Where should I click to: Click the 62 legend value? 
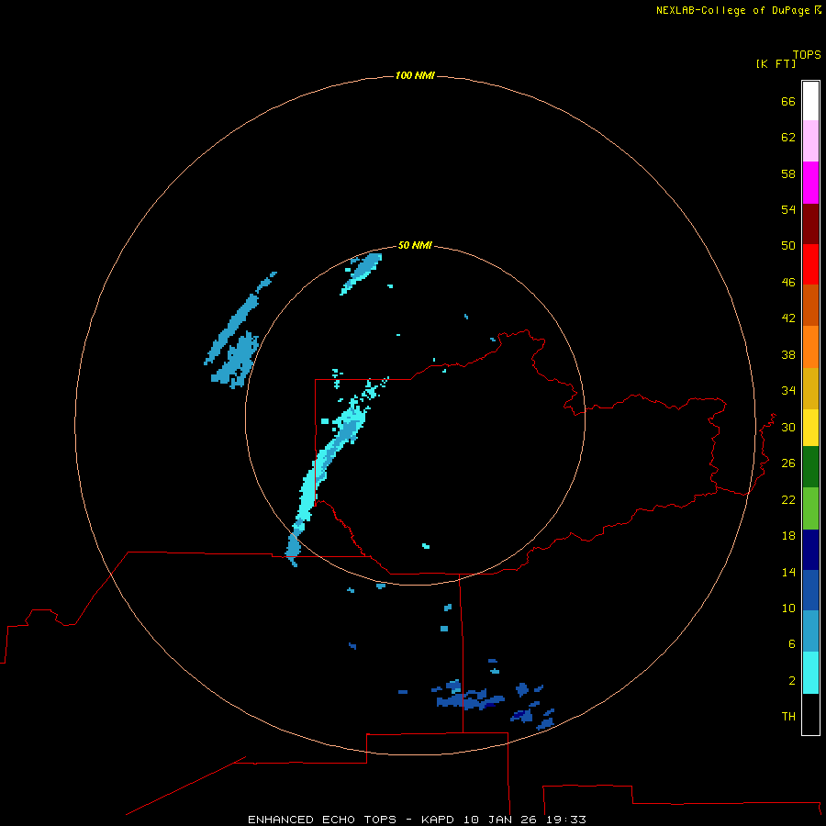pyautogui.click(x=788, y=138)
